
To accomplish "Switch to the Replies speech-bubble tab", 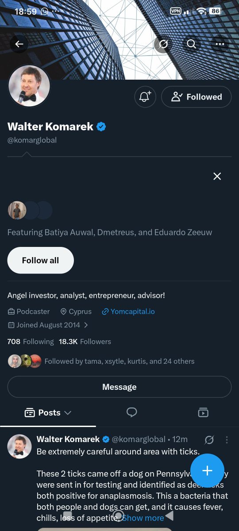I will coord(131,412).
